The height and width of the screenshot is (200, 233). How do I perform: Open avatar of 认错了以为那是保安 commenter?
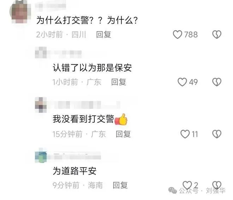click(41, 53)
